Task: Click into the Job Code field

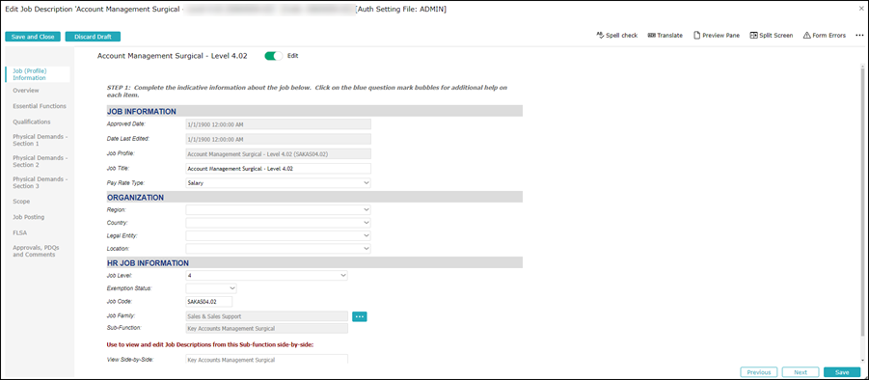Action: coord(209,302)
